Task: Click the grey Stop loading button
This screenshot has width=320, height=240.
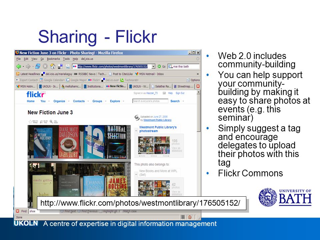Action: coord(45,66)
